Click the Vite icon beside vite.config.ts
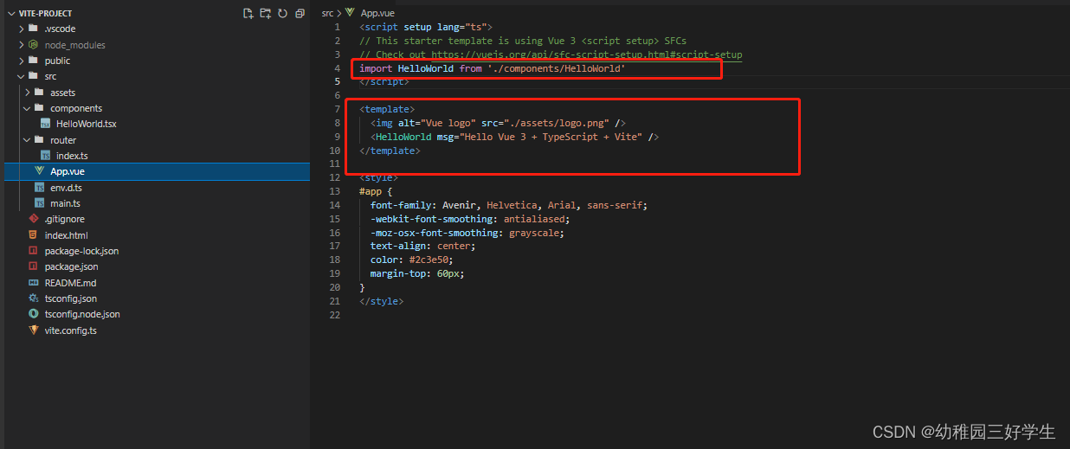 tap(34, 330)
